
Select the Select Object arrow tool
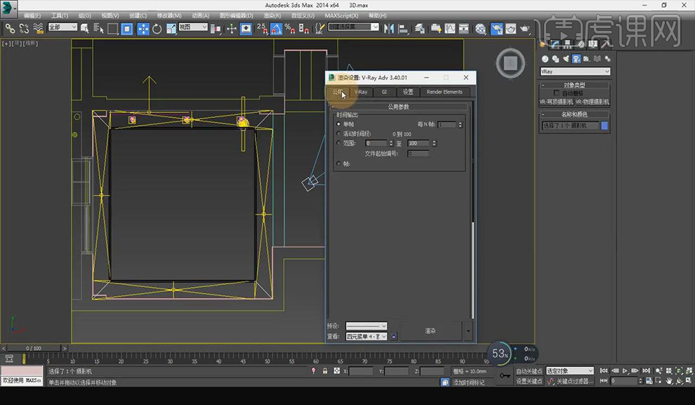tap(84, 29)
